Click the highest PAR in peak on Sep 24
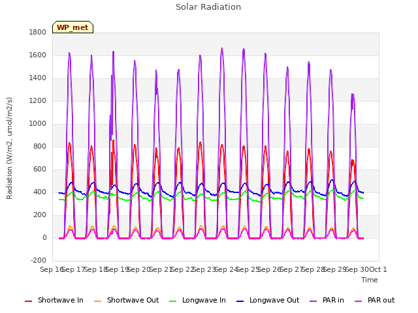This screenshot has height=313, width=418. pos(222,49)
